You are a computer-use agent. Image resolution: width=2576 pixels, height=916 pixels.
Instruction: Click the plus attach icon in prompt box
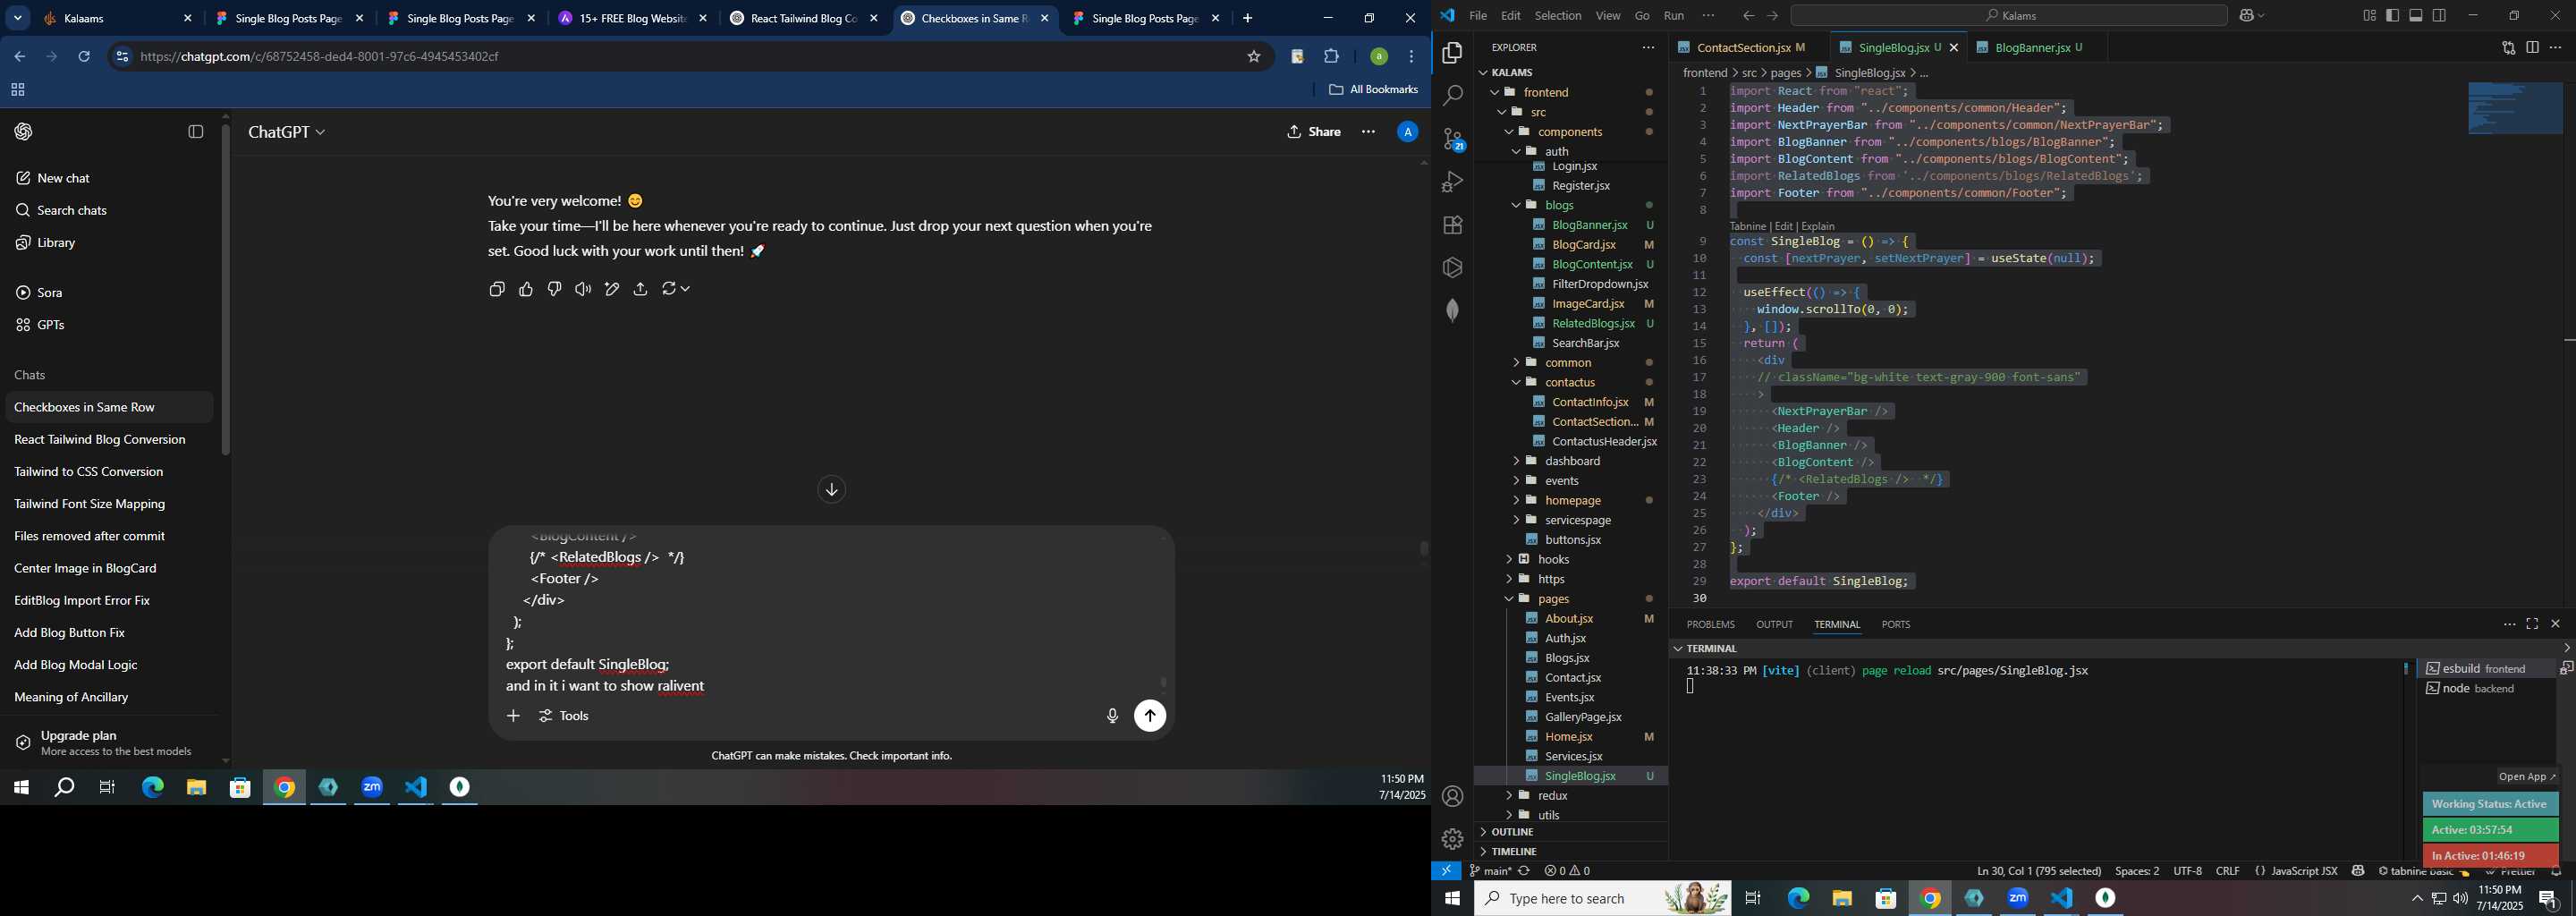pos(513,716)
